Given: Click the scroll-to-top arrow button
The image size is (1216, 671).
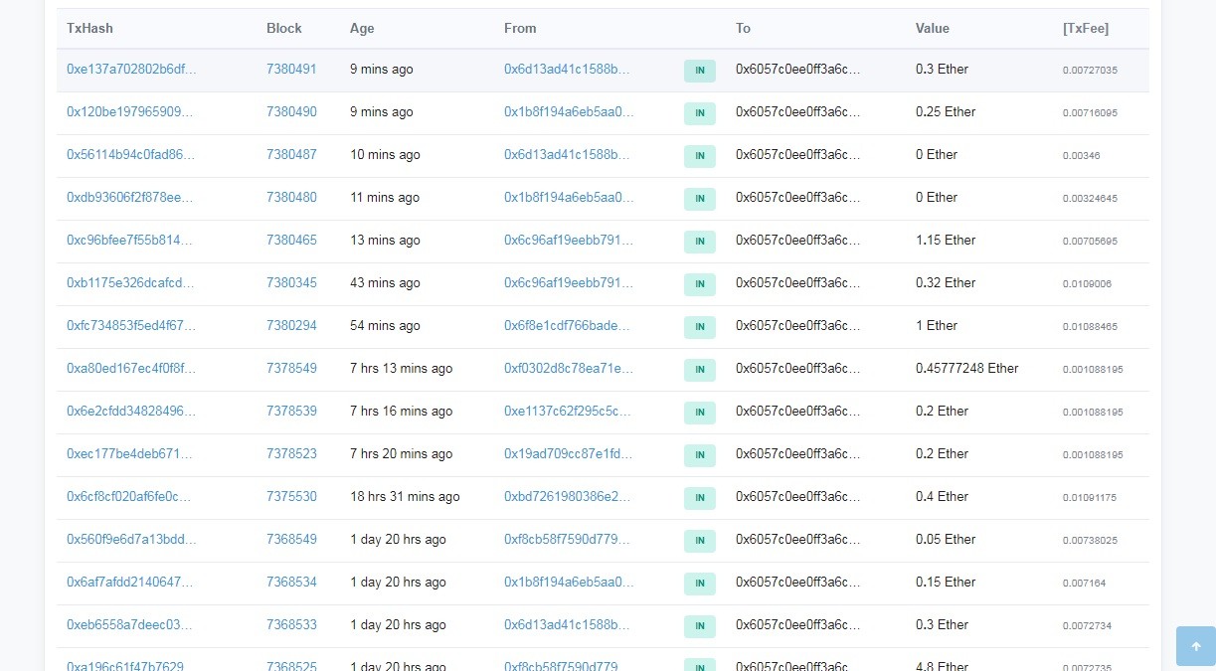Looking at the screenshot, I should 1195,646.
